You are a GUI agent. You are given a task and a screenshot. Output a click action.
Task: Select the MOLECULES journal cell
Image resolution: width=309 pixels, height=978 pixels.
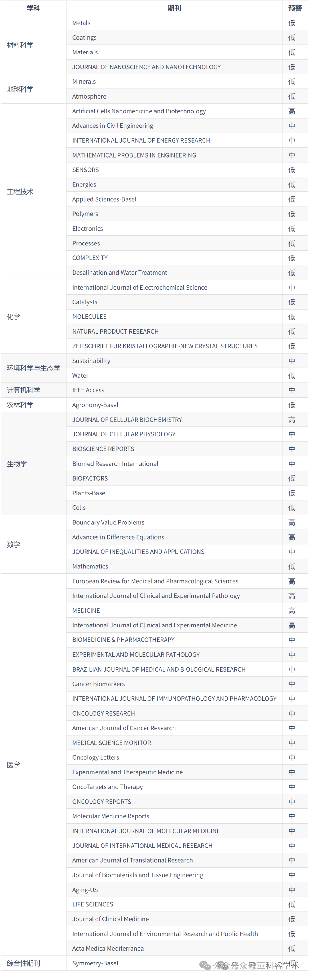coord(175,317)
